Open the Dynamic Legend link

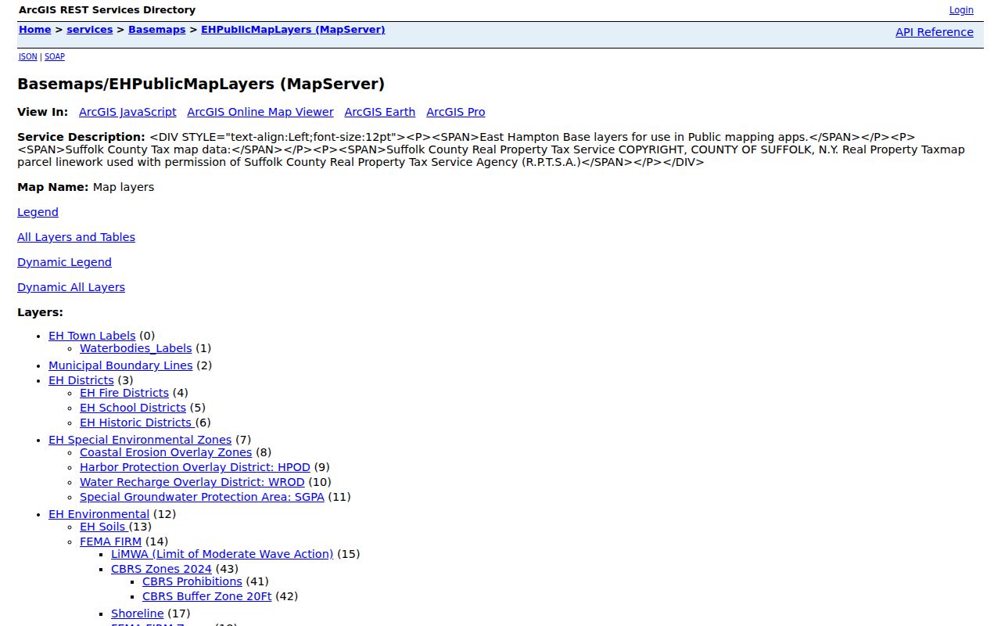tap(65, 262)
